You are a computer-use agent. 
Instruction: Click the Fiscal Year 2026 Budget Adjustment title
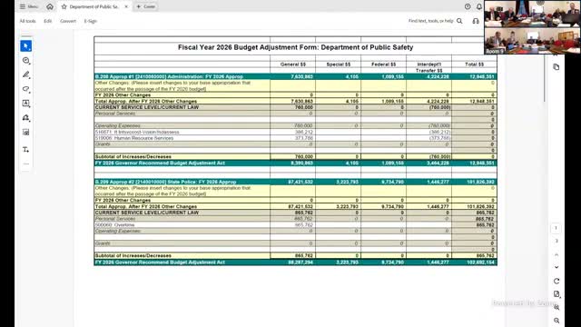coord(295,47)
